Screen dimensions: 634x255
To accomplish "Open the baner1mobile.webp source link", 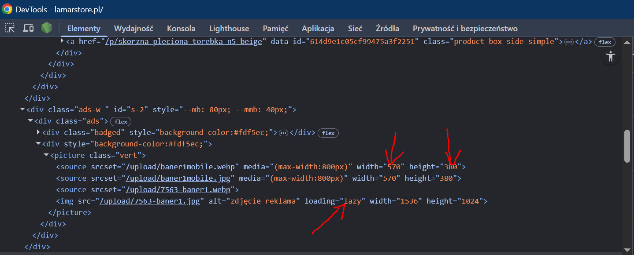I will [x=181, y=167].
